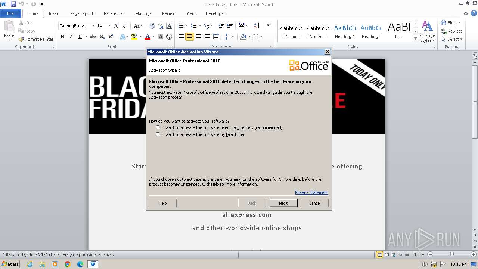Click the Bold formatting icon
Screen dimensions: 478x269
point(62,37)
